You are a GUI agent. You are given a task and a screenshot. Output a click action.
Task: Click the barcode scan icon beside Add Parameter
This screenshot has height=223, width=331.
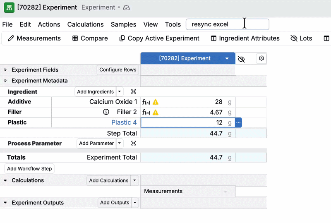[134, 143]
